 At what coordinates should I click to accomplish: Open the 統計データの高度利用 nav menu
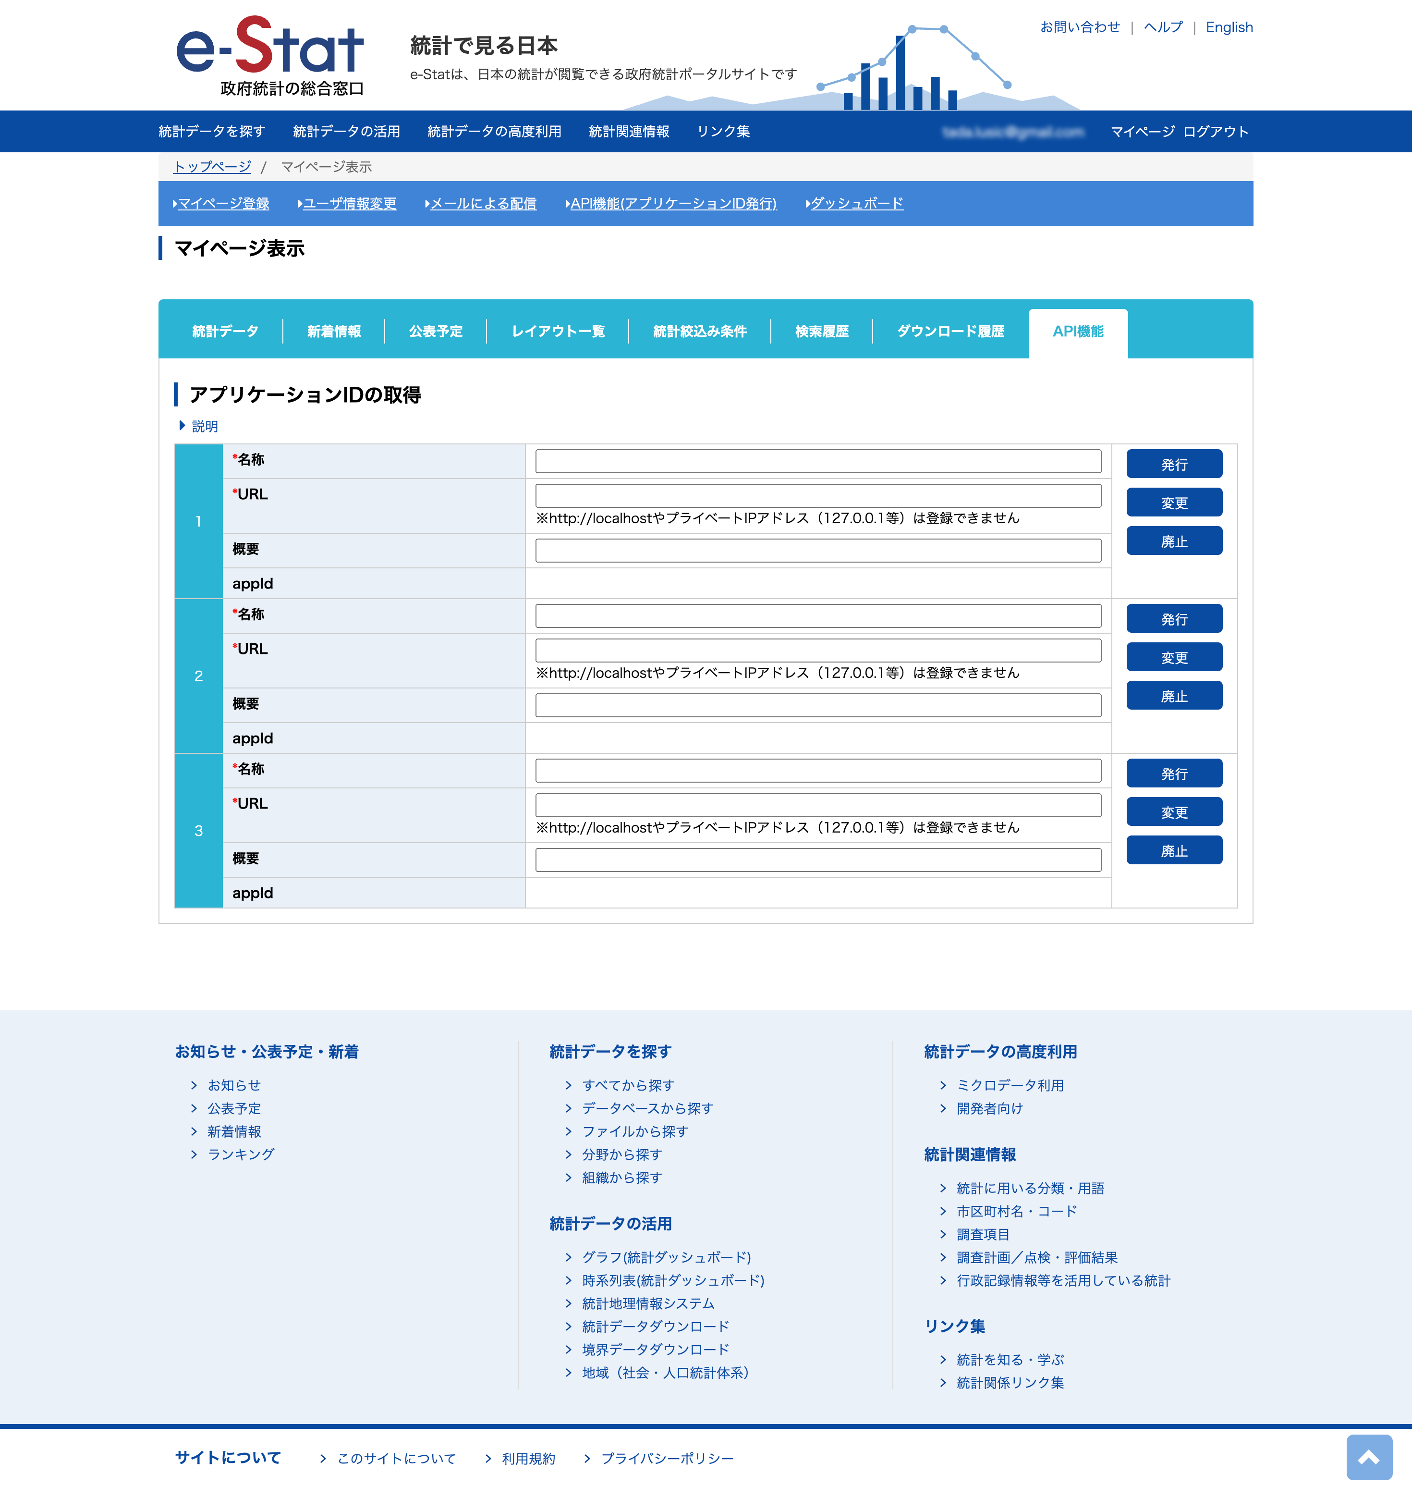pyautogui.click(x=494, y=131)
